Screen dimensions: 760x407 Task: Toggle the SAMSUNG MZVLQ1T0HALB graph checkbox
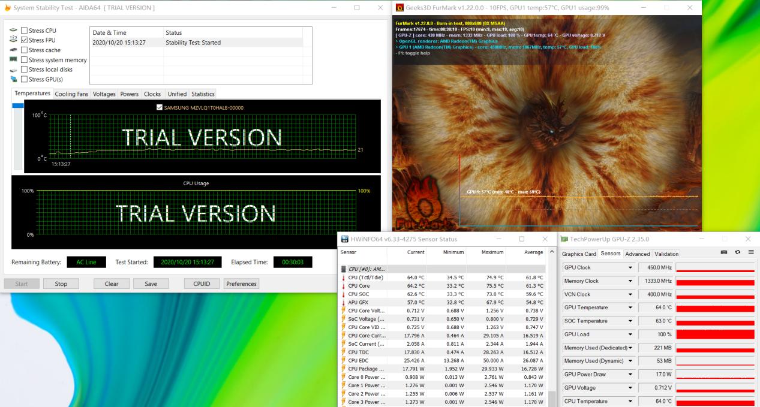point(159,107)
